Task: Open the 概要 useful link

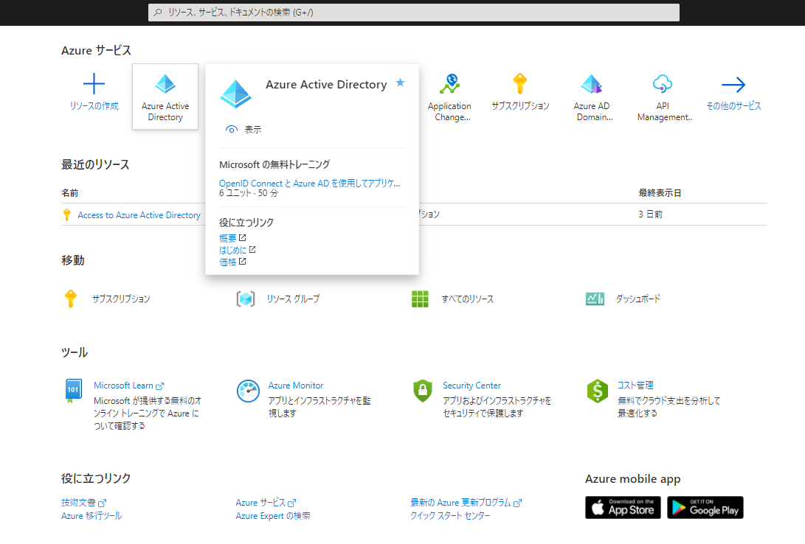Action: click(227, 238)
